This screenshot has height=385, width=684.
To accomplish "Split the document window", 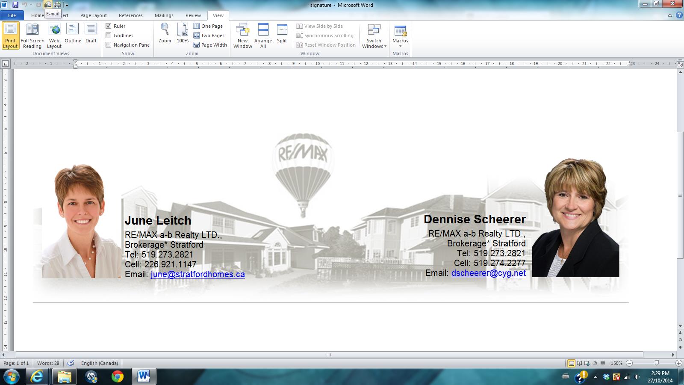I will (x=282, y=33).
